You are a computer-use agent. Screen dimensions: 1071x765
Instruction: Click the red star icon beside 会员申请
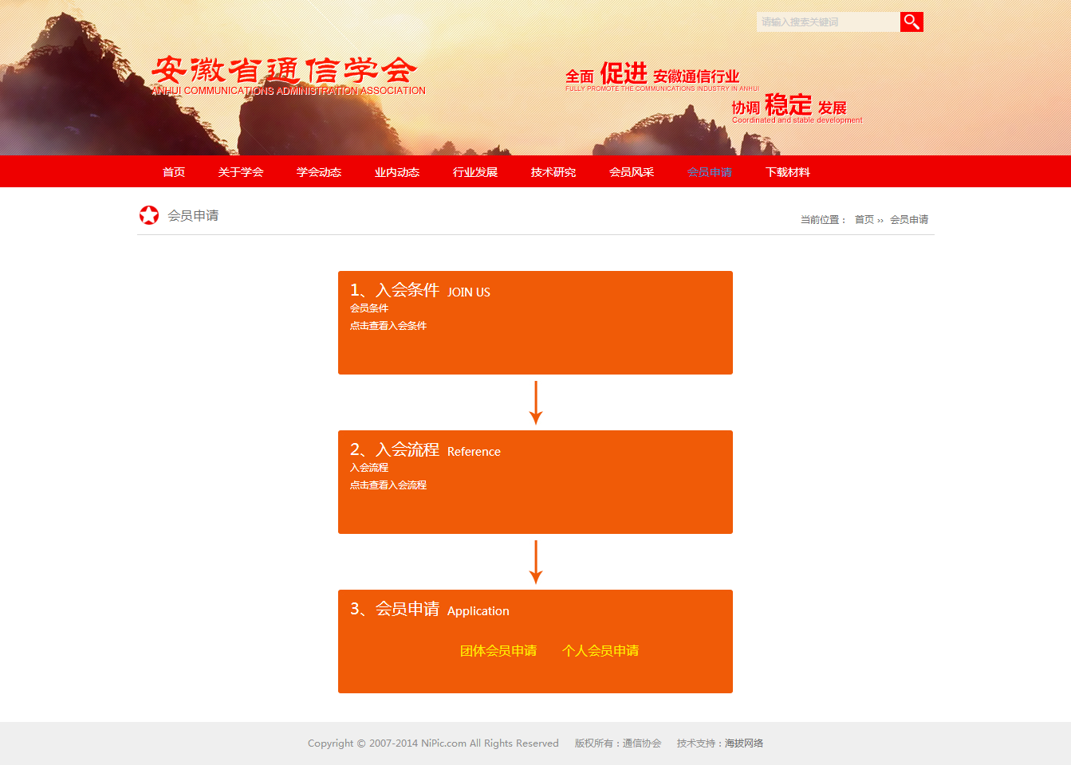(149, 215)
